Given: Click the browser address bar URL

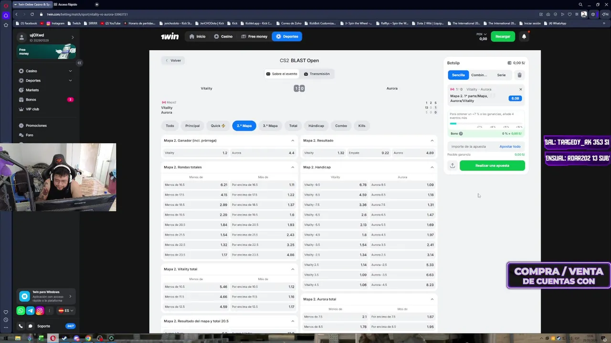Looking at the screenshot, I should coord(87,14).
